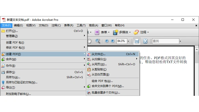Click the 从扫描仪(S) scanner icon

pos(89,59)
